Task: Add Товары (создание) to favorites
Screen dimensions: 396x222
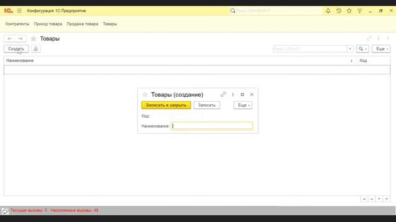Action: coord(145,94)
